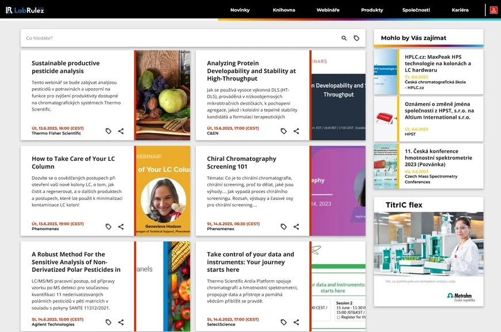Share the Sustainable productive pesticide analysis webinar
This screenshot has height=332, width=501.
point(121,131)
